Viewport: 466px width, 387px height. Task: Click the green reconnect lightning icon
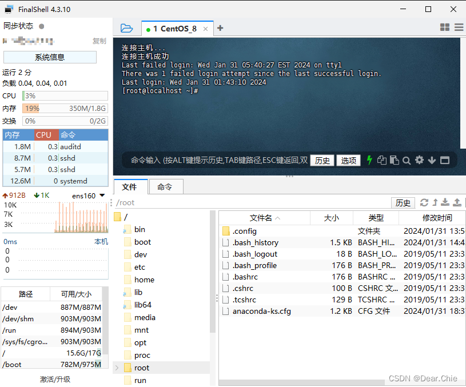coord(369,161)
